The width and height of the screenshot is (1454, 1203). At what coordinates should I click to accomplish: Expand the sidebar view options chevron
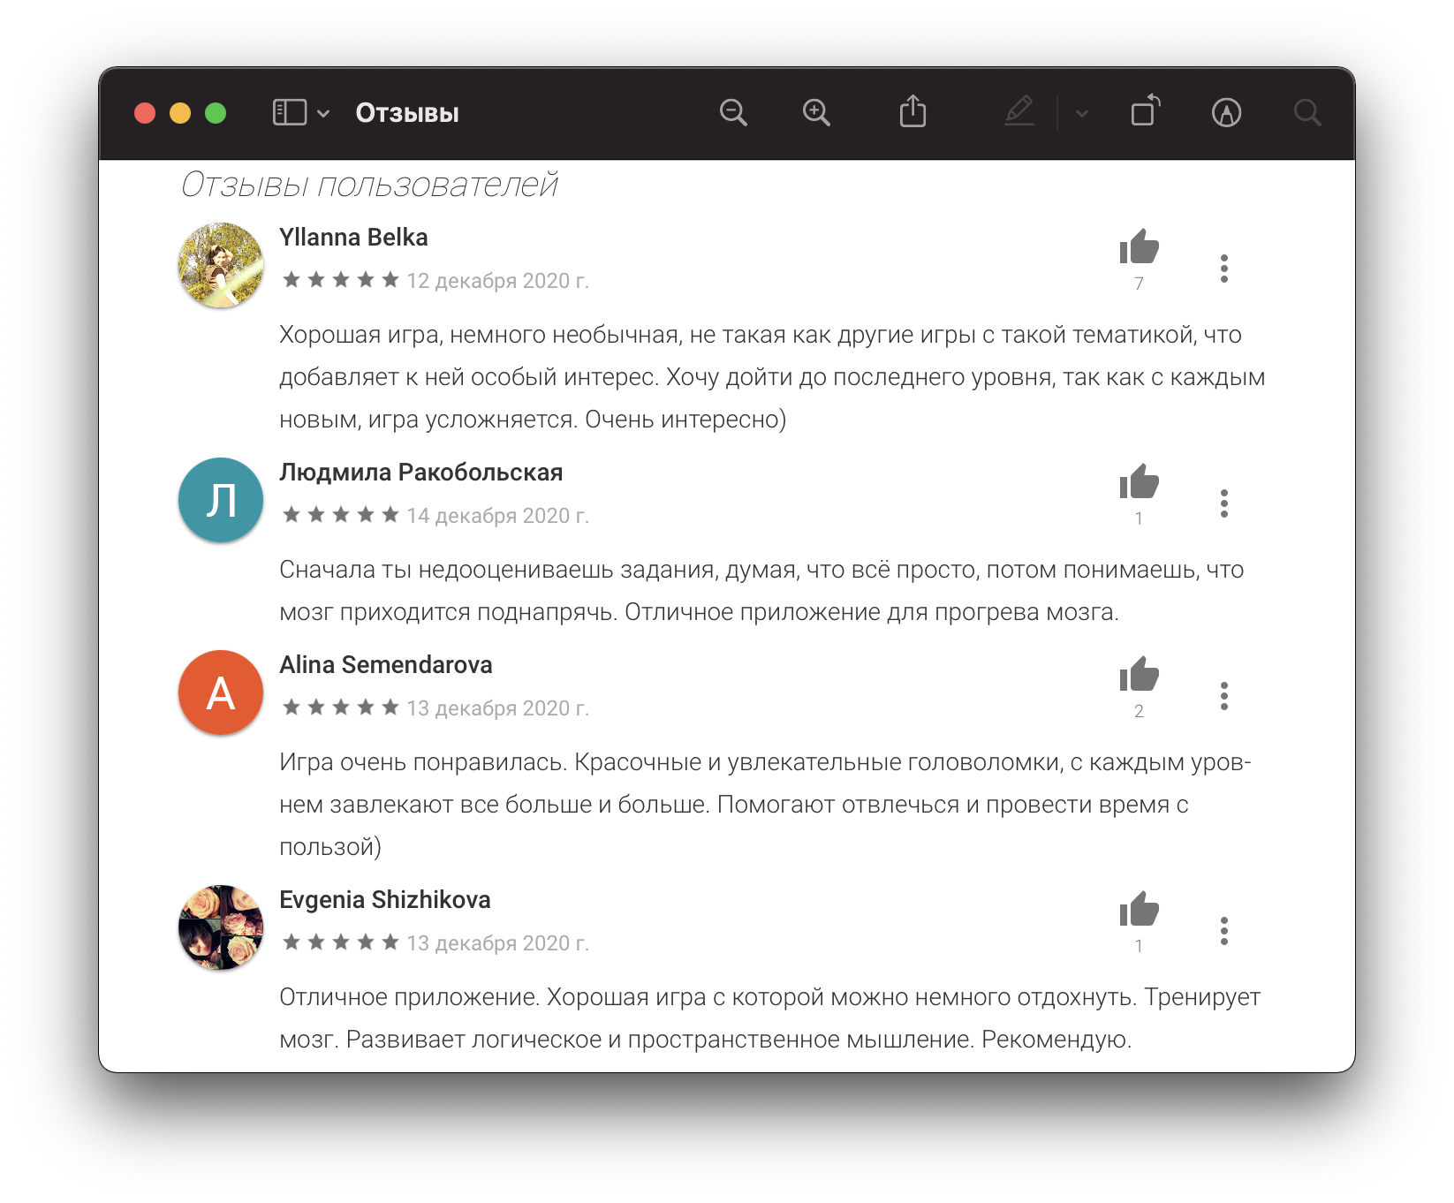tap(323, 113)
